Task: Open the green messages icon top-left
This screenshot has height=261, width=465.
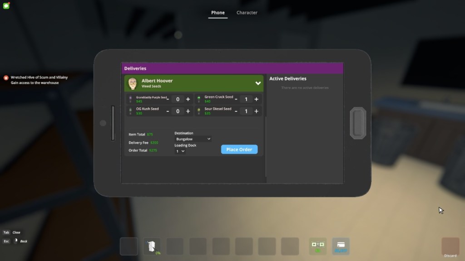Action: point(6,6)
